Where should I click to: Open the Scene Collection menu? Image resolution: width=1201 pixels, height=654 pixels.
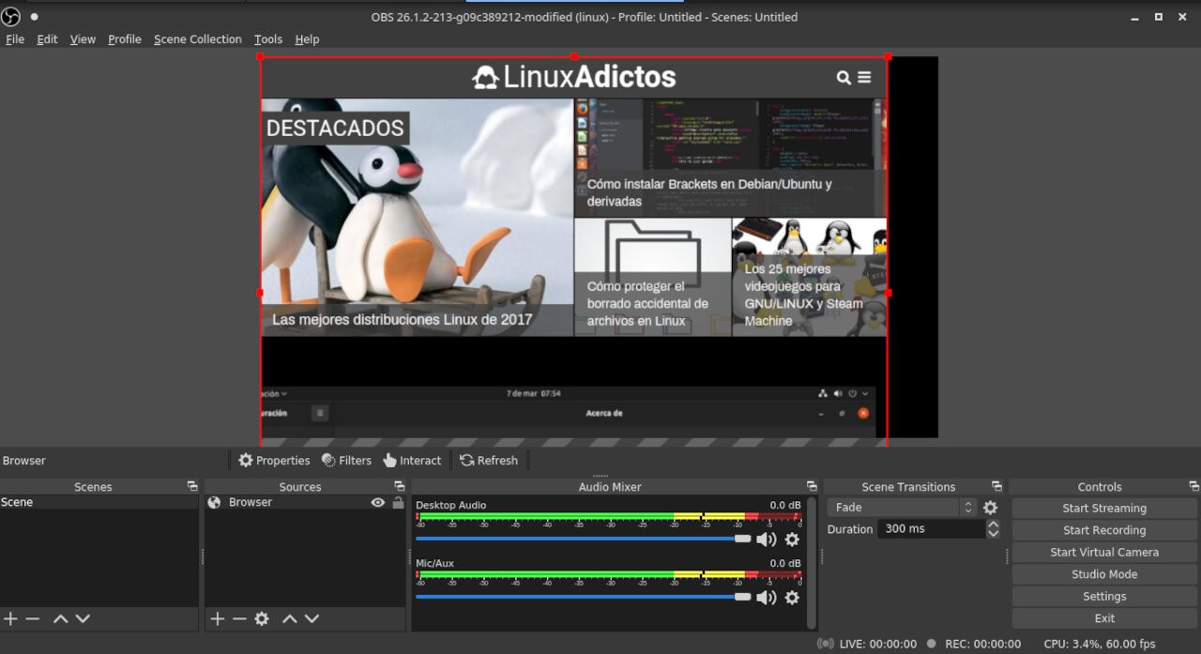pyautogui.click(x=198, y=39)
